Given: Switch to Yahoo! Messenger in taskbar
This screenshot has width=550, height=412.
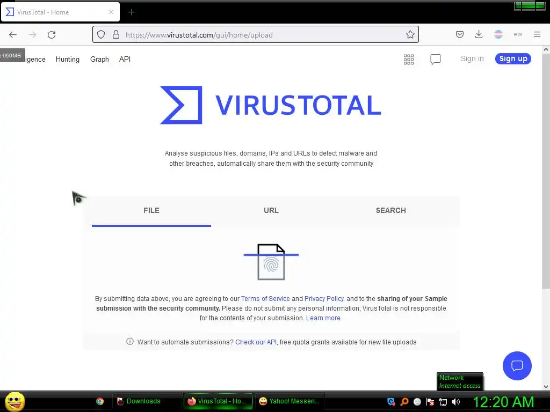Looking at the screenshot, I should coord(290,401).
